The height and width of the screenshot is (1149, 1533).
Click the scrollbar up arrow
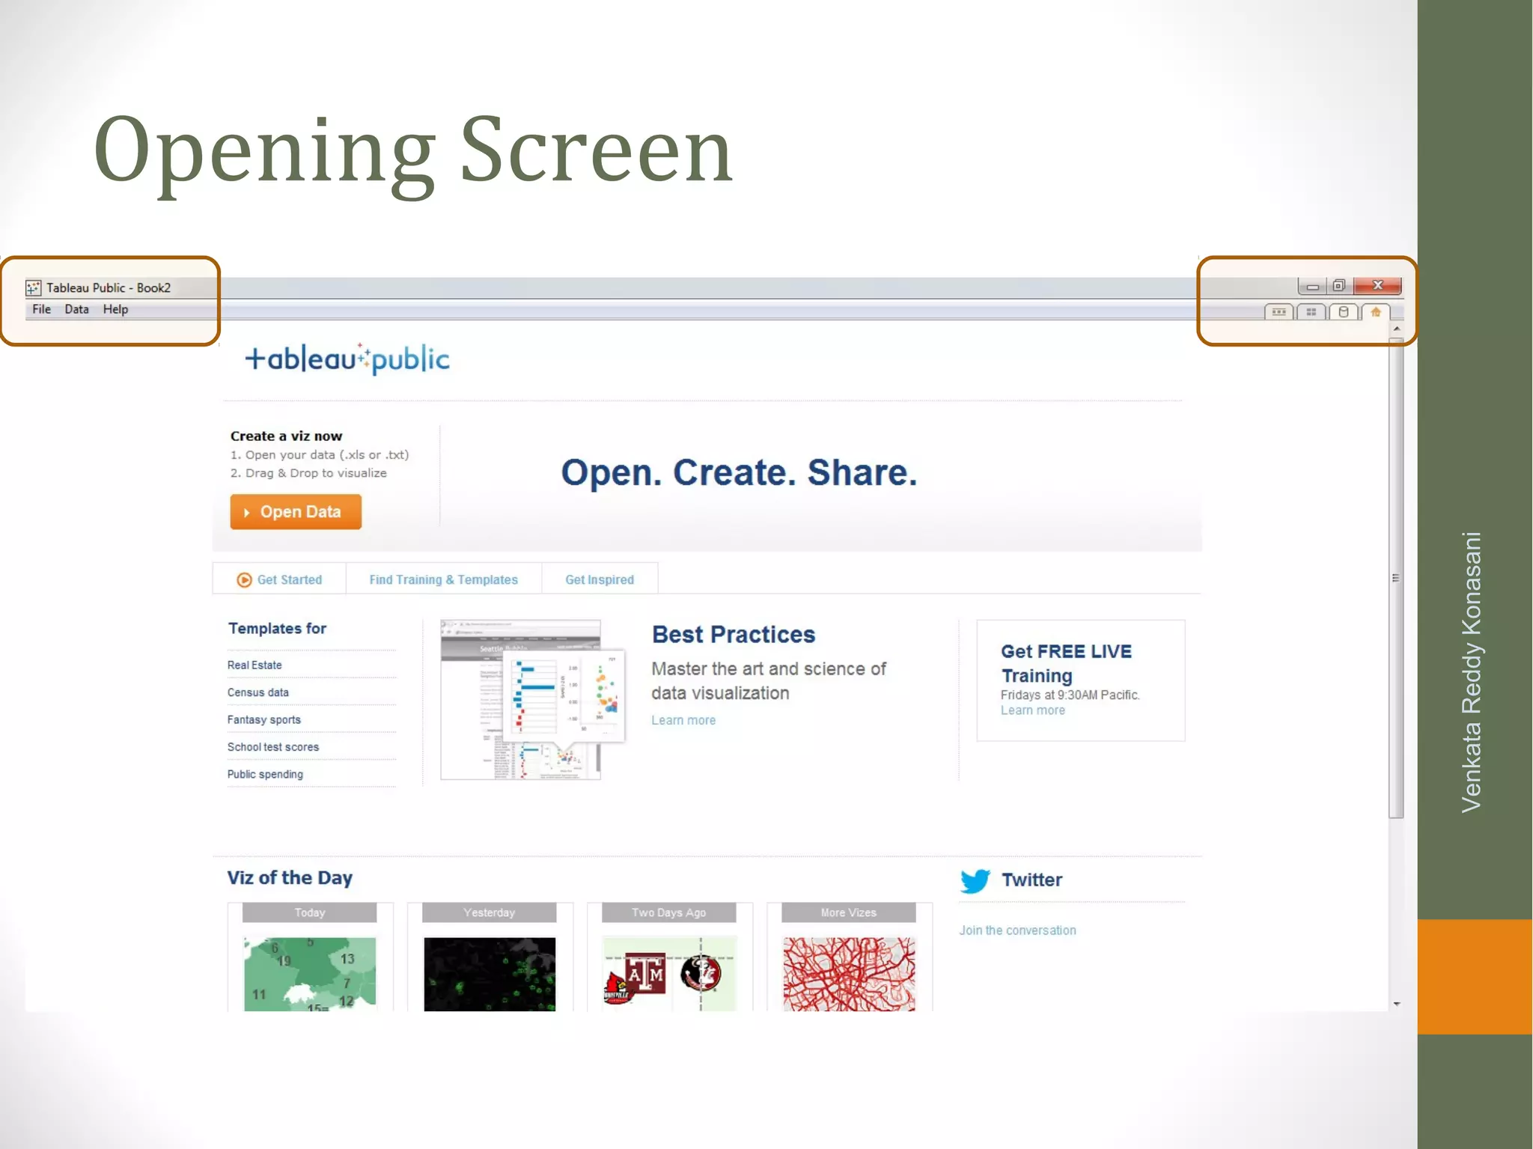coord(1396,329)
